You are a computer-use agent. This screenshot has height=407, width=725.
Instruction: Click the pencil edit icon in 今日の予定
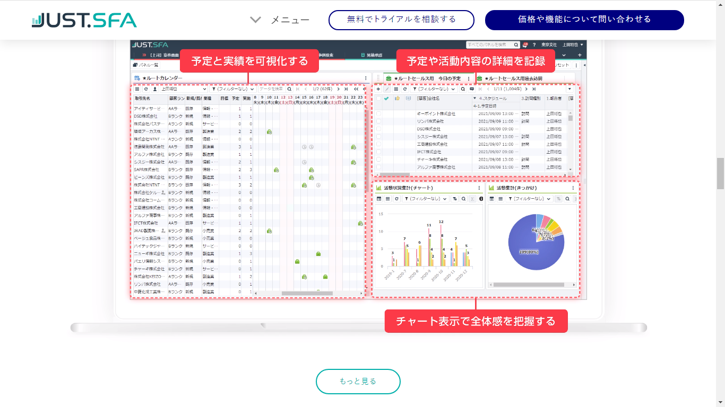point(387,89)
